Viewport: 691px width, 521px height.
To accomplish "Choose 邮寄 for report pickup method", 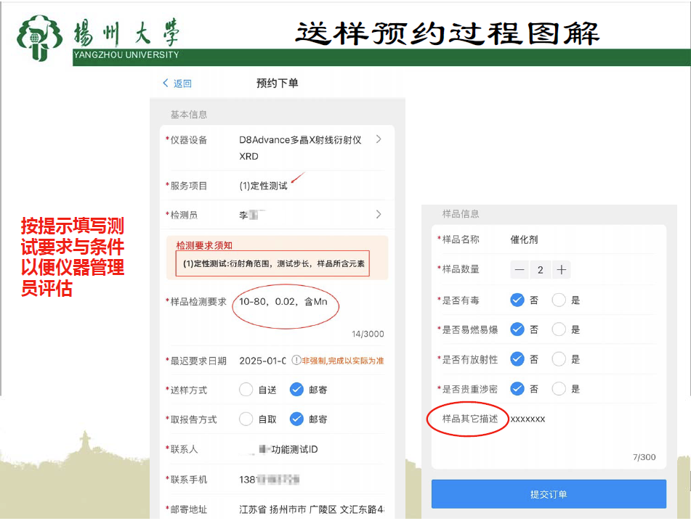I will point(296,419).
